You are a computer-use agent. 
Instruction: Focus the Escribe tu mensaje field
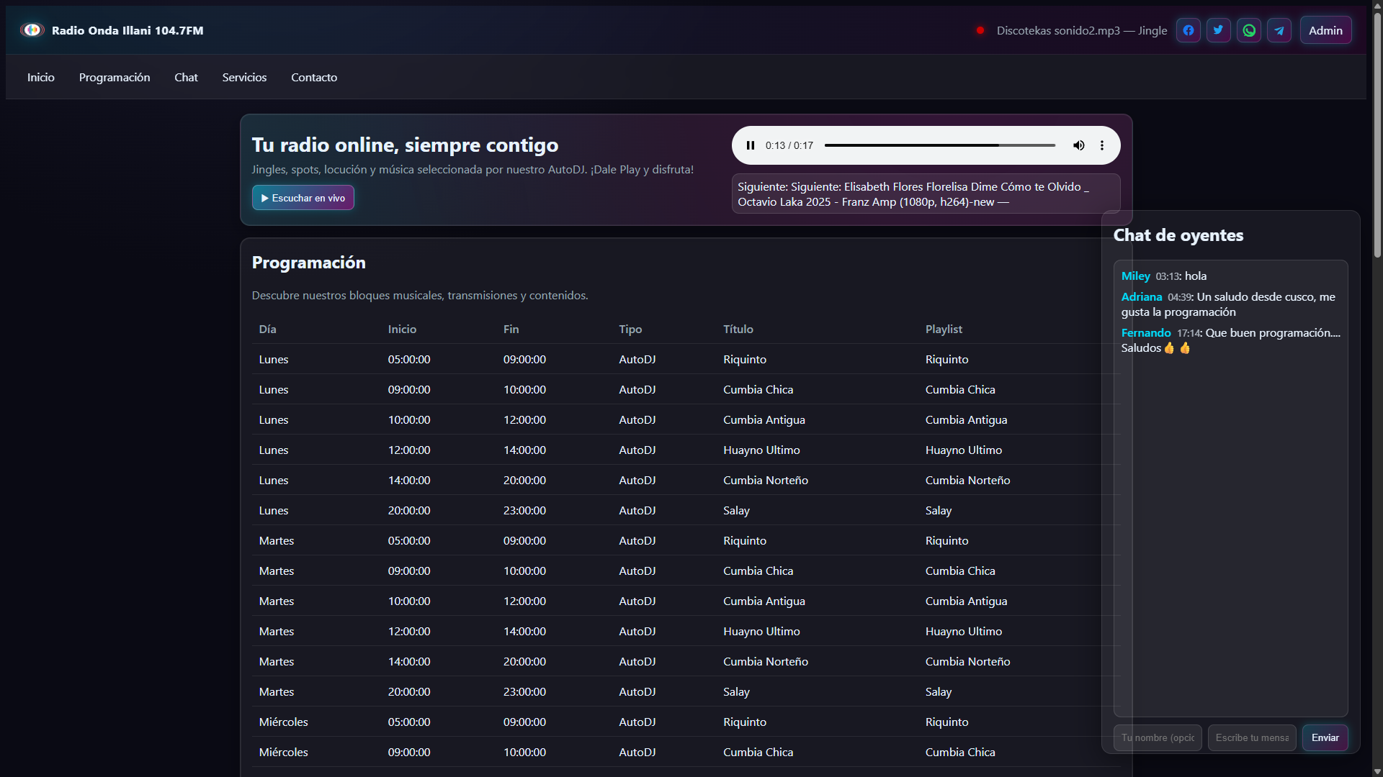pyautogui.click(x=1252, y=737)
